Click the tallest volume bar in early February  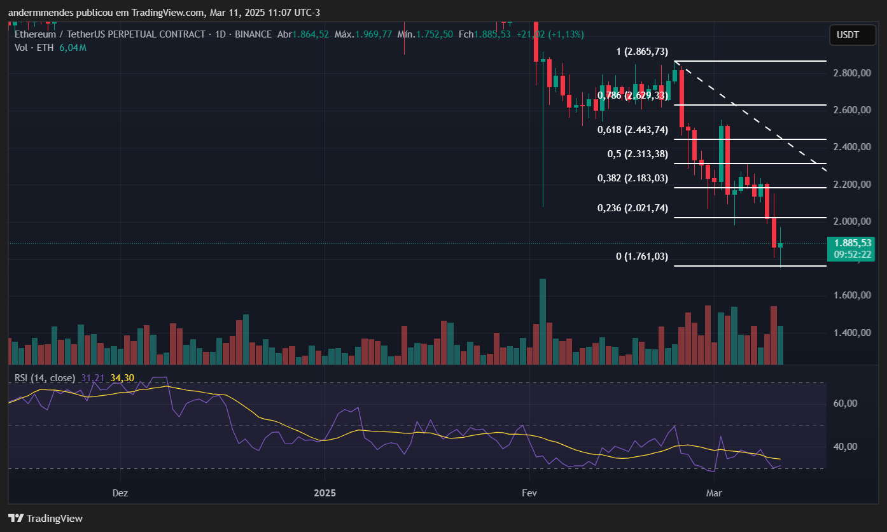[543, 321]
